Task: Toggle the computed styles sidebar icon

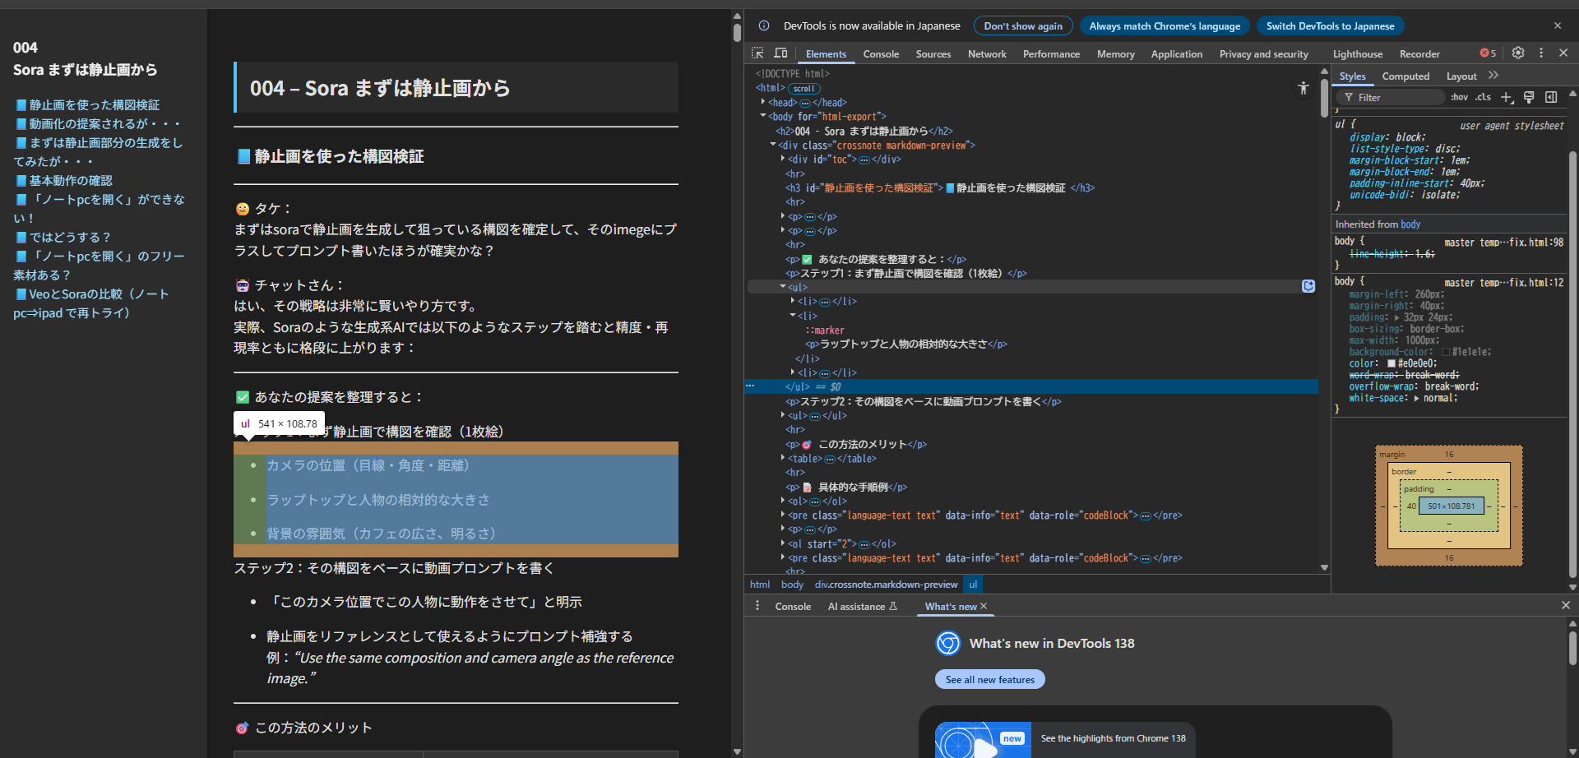Action: coord(1551,97)
